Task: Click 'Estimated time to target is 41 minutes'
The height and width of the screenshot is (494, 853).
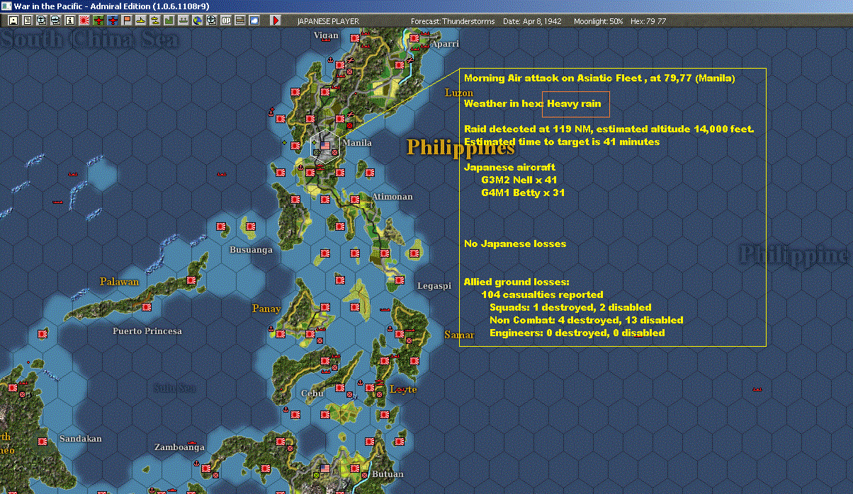Action: [x=562, y=142]
